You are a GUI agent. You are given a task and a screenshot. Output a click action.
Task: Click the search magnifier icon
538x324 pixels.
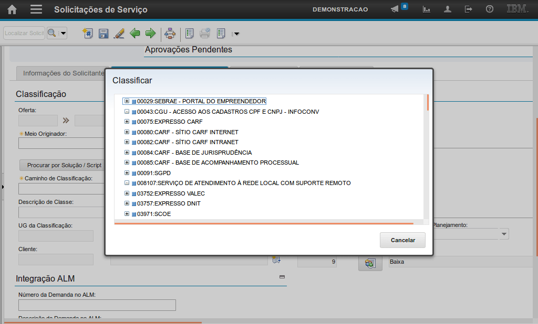[x=52, y=33]
